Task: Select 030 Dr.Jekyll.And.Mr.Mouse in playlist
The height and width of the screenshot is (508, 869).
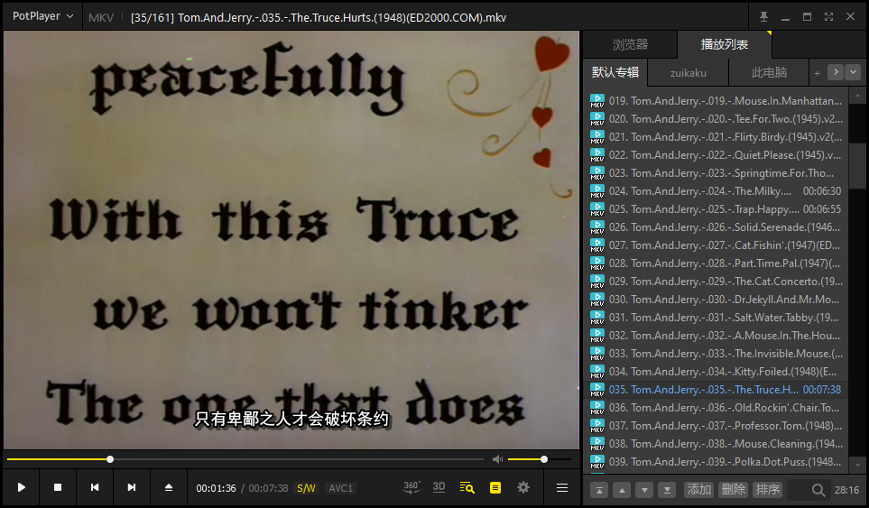Action: point(716,300)
